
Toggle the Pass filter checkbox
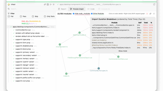21,16
